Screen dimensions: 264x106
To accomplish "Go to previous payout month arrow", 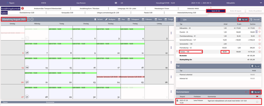I will pos(28,19).
